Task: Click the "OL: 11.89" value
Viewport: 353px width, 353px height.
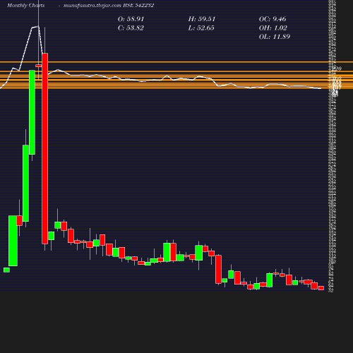Action: [275, 37]
